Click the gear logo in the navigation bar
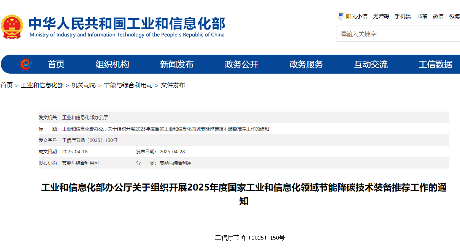Viewport: 460px width, 252px height. [x=25, y=65]
